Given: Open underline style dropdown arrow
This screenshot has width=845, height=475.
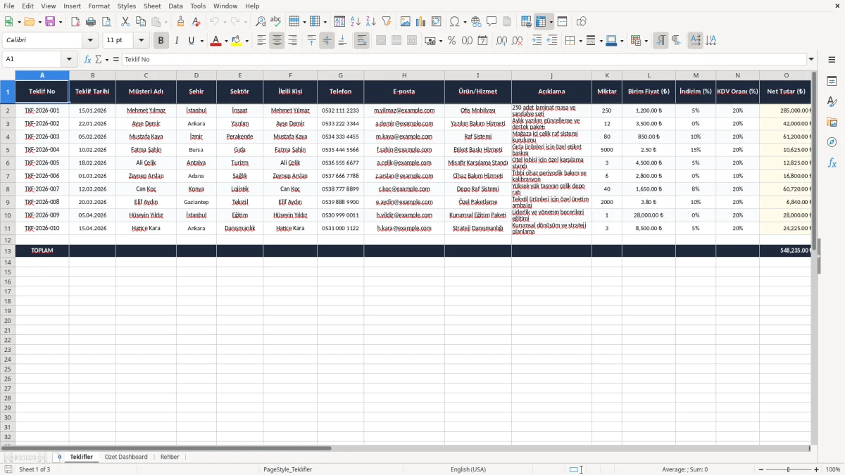Looking at the screenshot, I should click(x=201, y=41).
